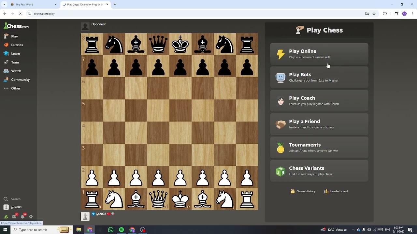Open the Chess.com logo home link

click(x=16, y=26)
